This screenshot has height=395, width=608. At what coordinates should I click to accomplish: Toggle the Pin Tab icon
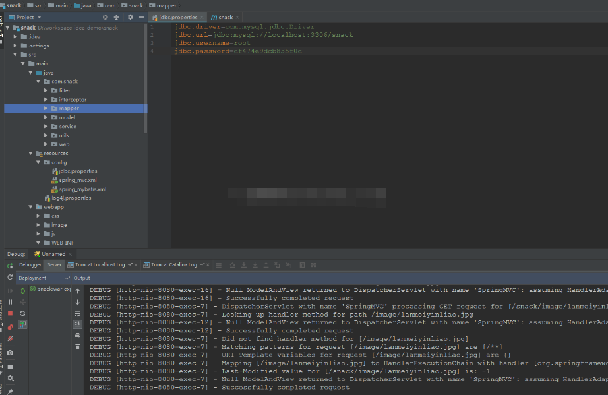(10, 391)
